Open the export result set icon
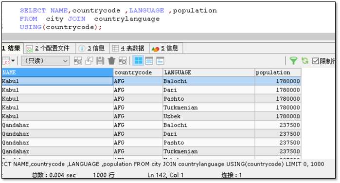340x183 pixels. (6, 61)
